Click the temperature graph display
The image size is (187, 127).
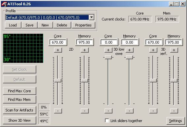(23, 48)
